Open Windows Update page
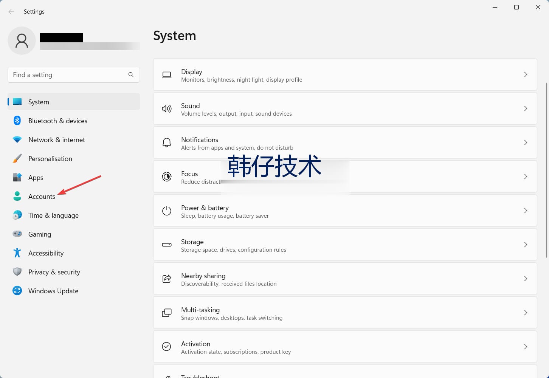This screenshot has width=549, height=378. click(74, 291)
